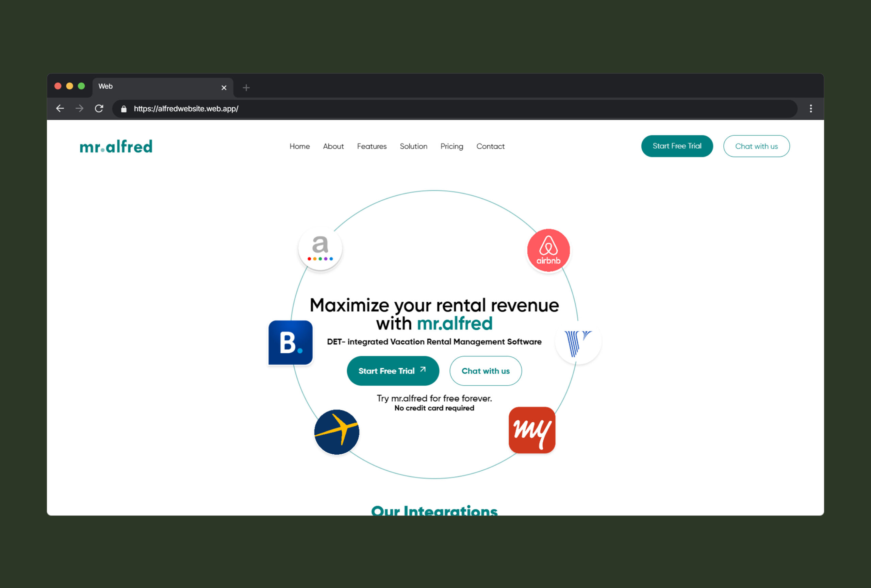Open a new browser tab
The width and height of the screenshot is (871, 588).
coord(246,88)
